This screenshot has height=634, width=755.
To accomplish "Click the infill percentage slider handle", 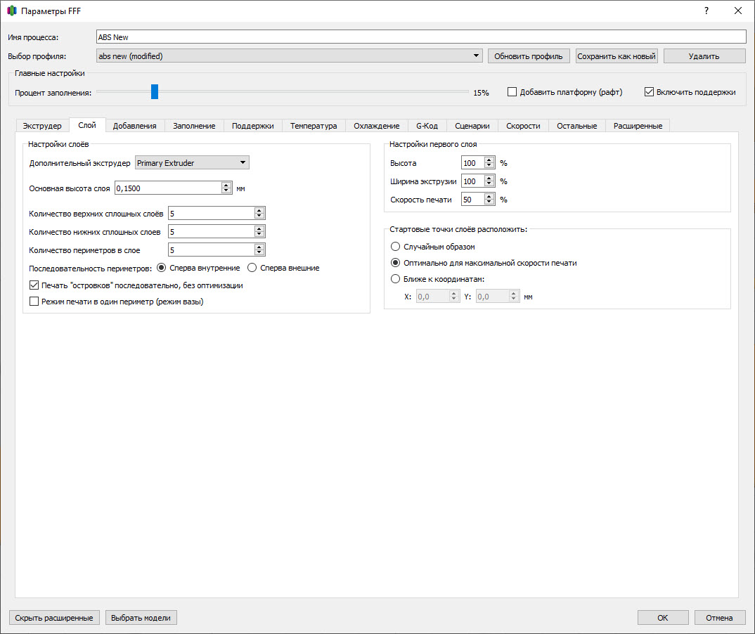I will tap(155, 91).
